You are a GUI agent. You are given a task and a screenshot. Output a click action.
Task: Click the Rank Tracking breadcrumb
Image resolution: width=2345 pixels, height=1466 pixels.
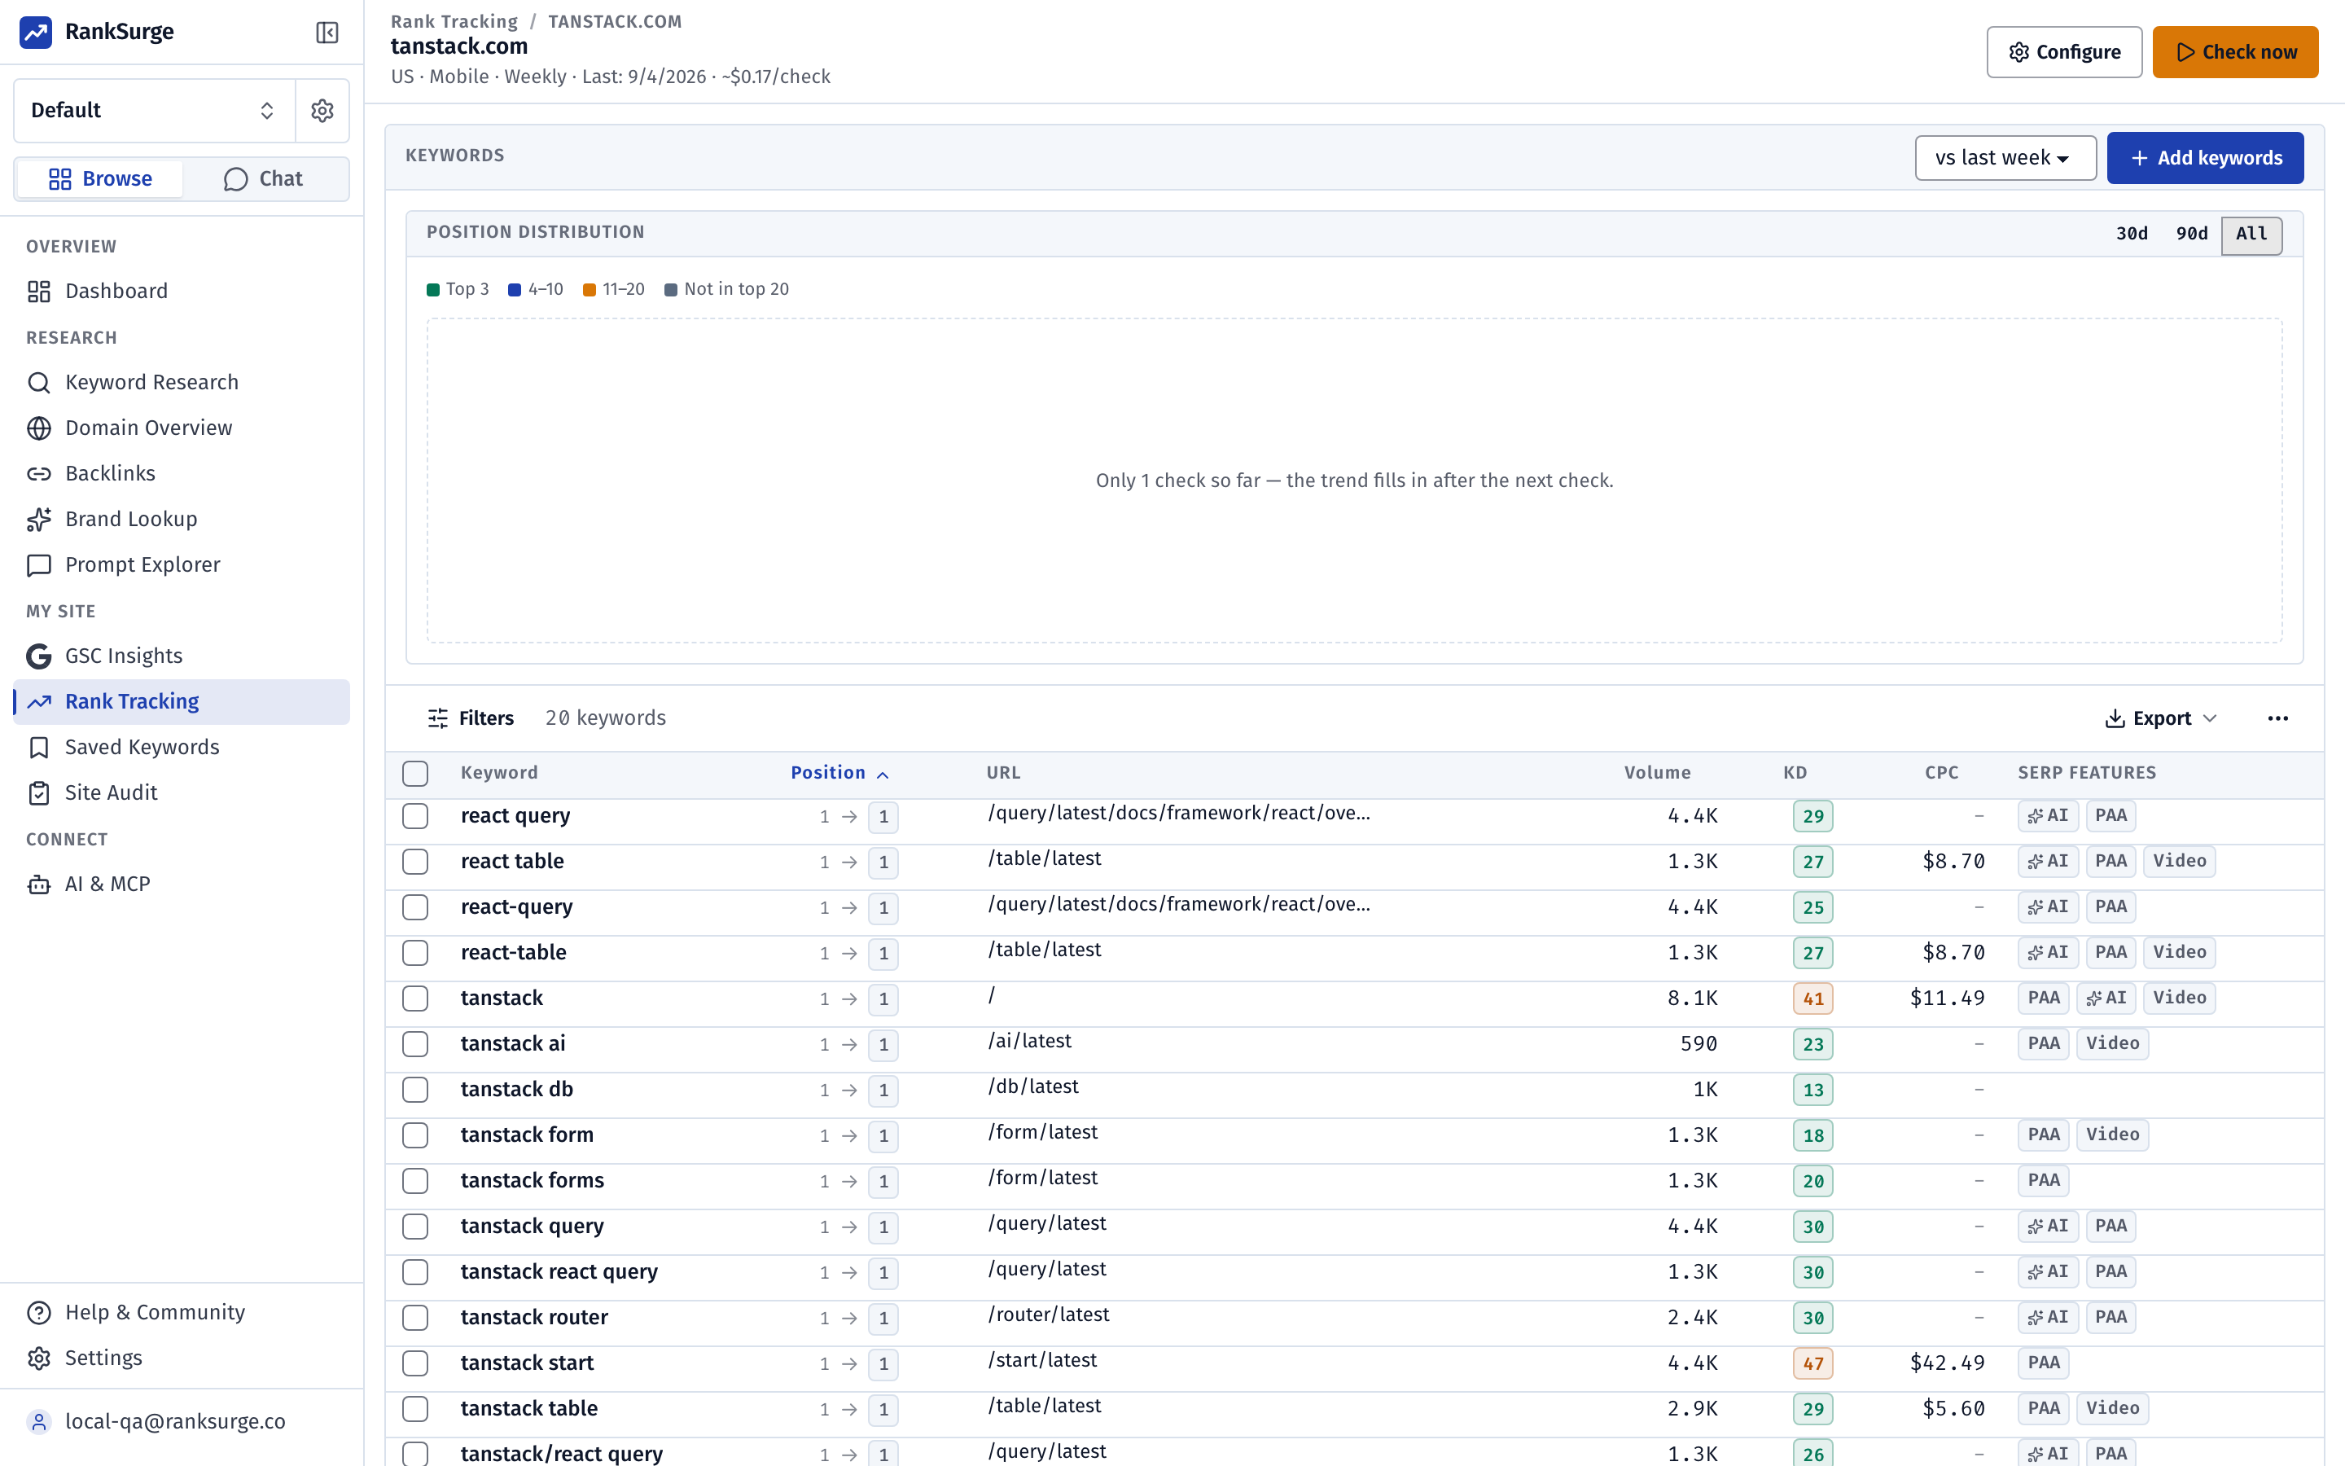454,21
